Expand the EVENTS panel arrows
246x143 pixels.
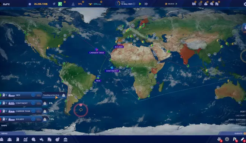245,133
